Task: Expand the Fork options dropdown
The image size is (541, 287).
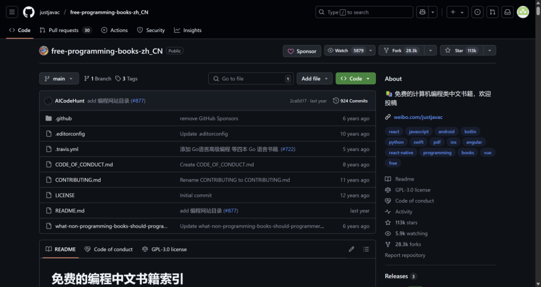Action: (x=430, y=50)
